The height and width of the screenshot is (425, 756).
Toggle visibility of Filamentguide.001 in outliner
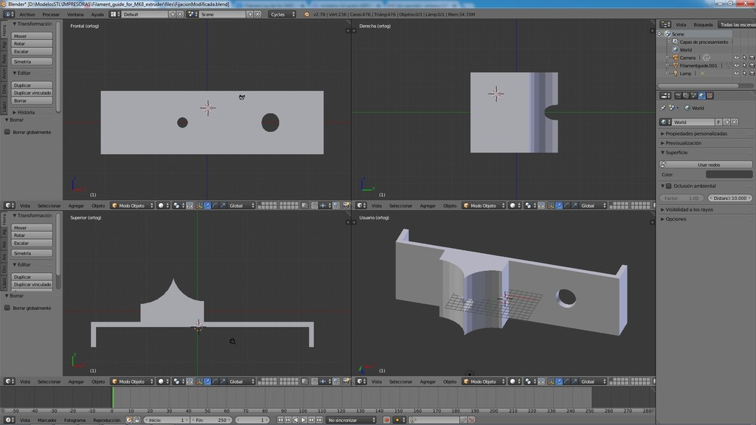coord(737,66)
